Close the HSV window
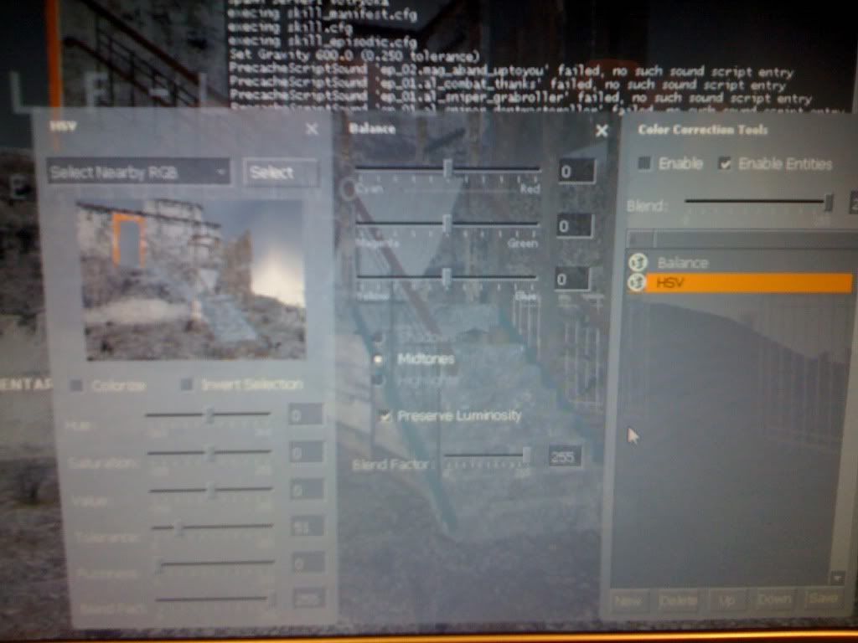Image resolution: width=858 pixels, height=643 pixels. point(312,129)
